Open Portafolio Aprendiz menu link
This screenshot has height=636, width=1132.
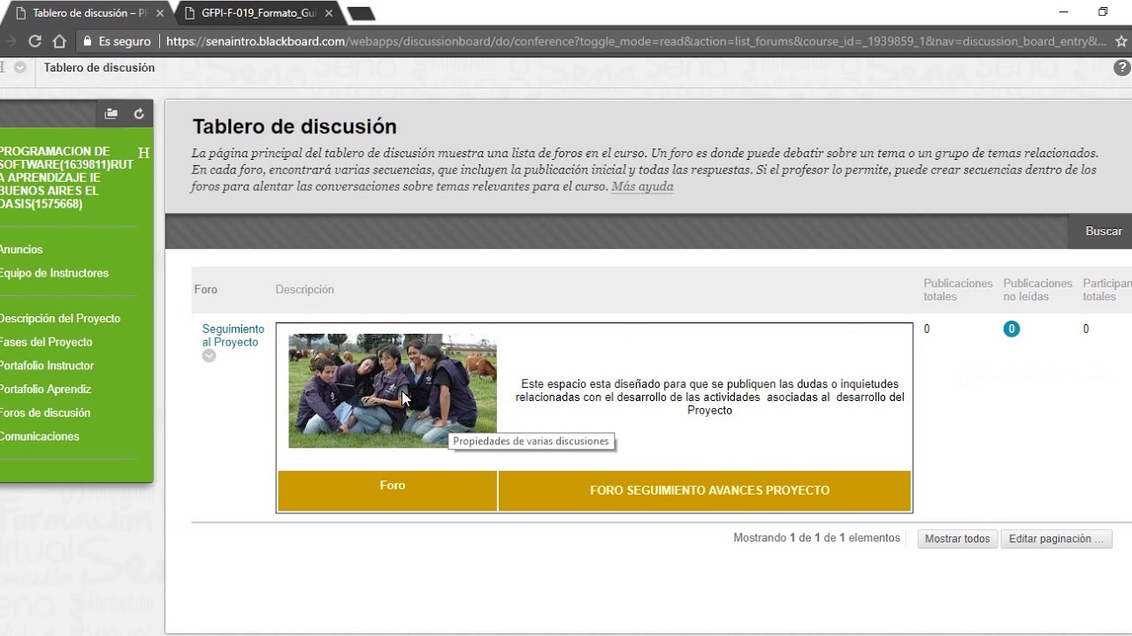(45, 390)
